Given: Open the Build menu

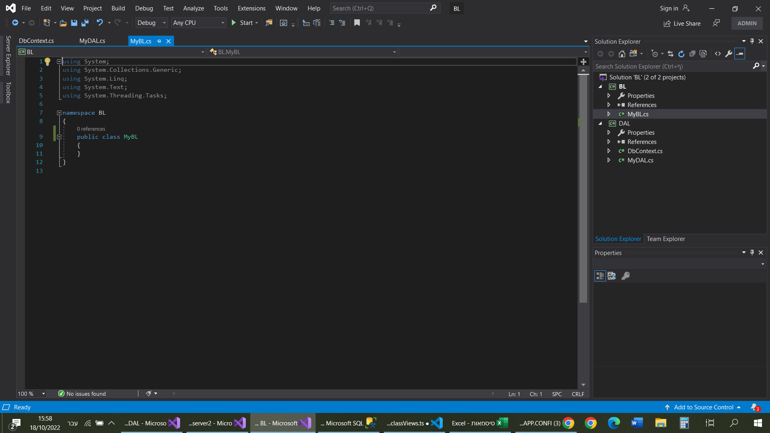Looking at the screenshot, I should (118, 8).
